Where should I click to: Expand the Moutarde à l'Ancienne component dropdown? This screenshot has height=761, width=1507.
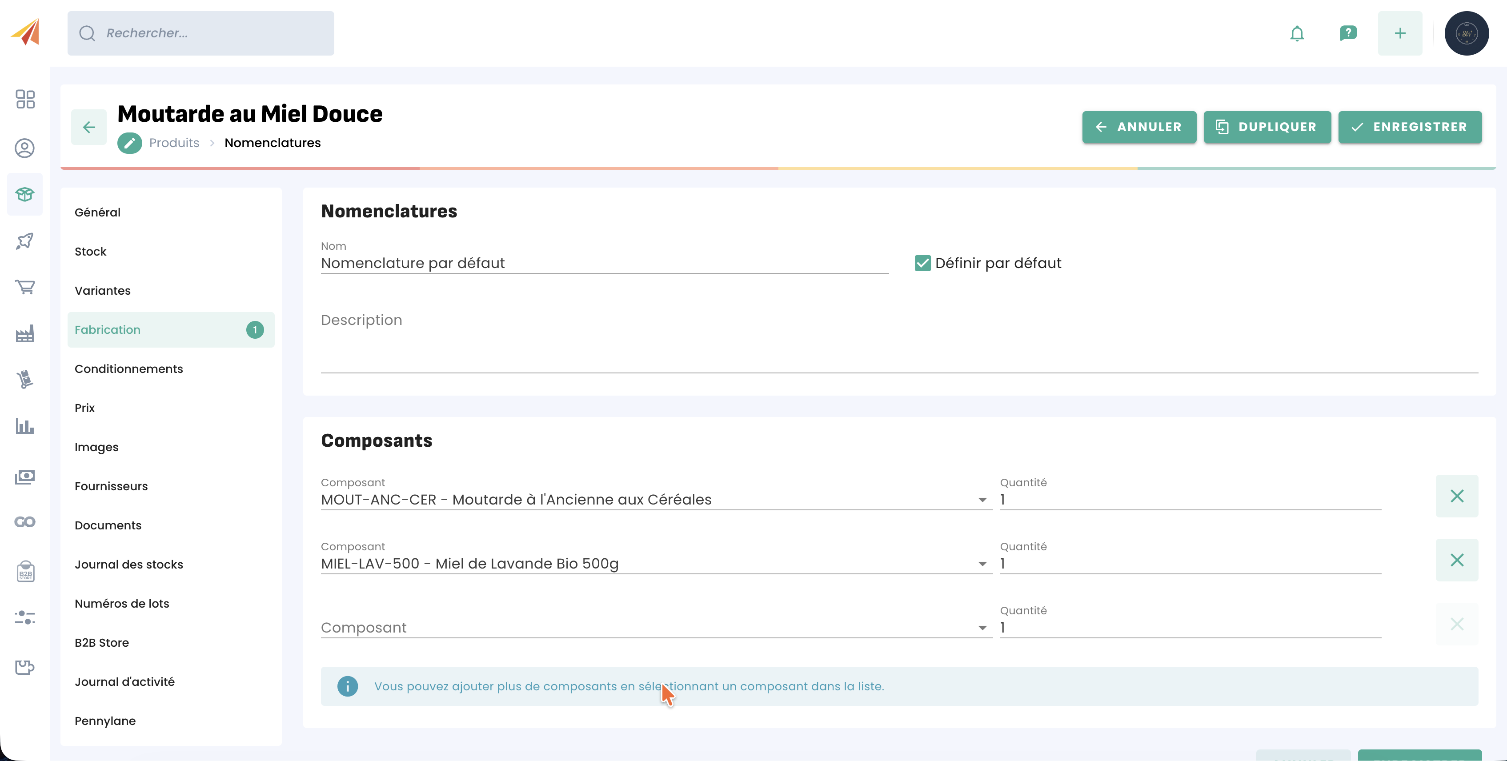[x=982, y=500]
